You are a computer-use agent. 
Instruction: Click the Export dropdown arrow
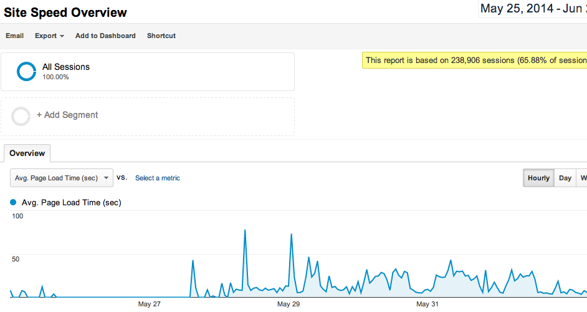coord(62,36)
